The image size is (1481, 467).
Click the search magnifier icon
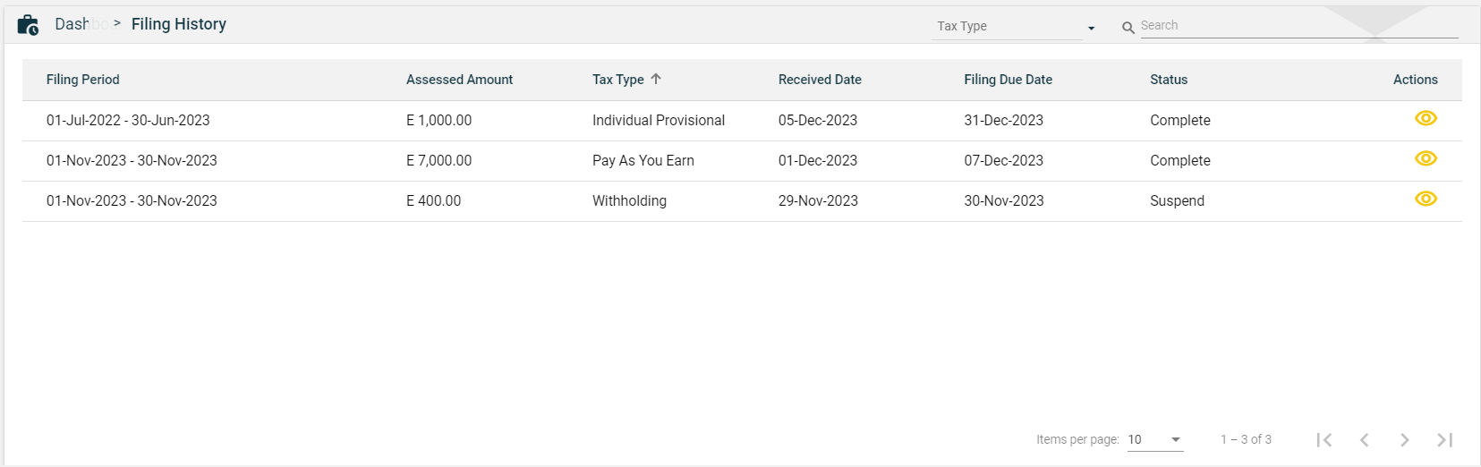(x=1128, y=28)
